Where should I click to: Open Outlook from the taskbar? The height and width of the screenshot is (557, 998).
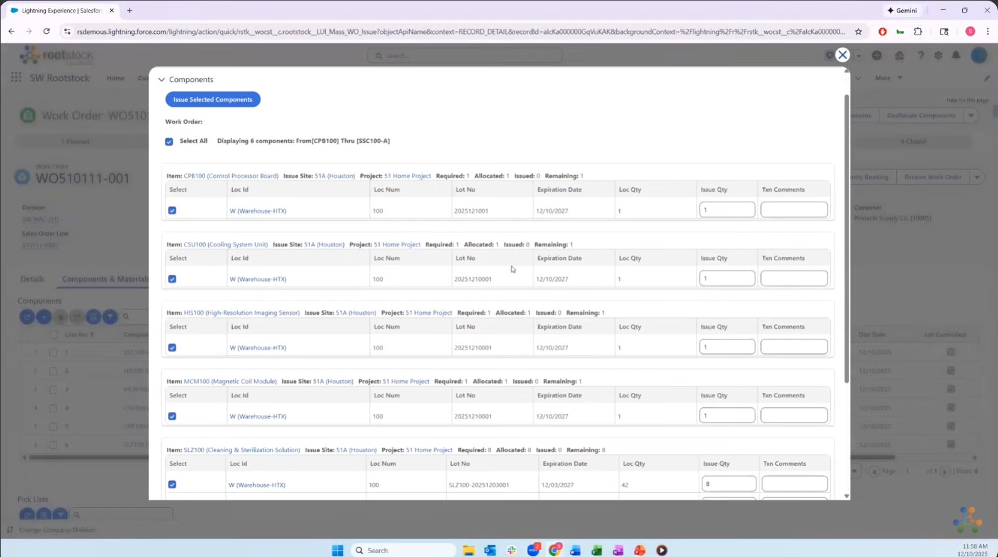tap(490, 550)
